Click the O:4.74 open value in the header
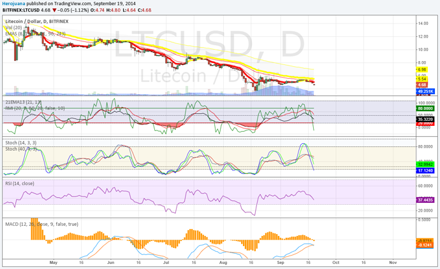This screenshot has height=269, width=440. pyautogui.click(x=99, y=10)
